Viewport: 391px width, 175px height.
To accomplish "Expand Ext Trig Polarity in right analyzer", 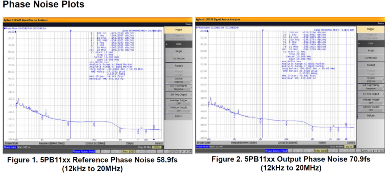I will [x=371, y=87].
